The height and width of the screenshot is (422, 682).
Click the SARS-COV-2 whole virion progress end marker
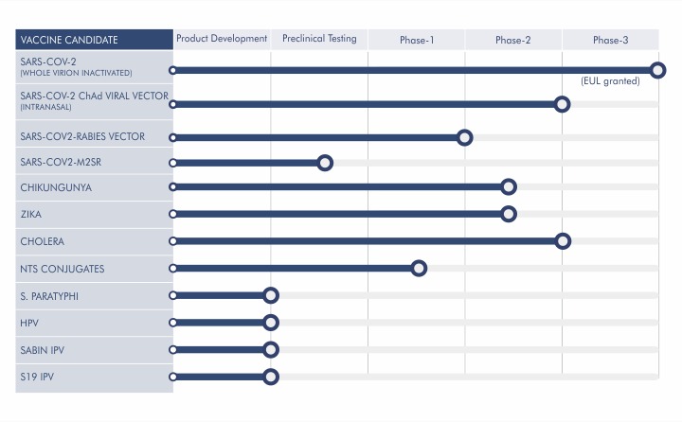pyautogui.click(x=658, y=70)
